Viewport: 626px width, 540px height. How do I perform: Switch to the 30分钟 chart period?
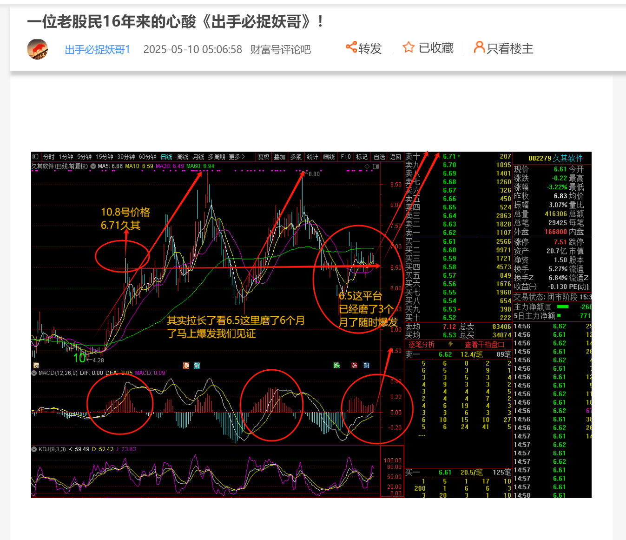point(126,157)
